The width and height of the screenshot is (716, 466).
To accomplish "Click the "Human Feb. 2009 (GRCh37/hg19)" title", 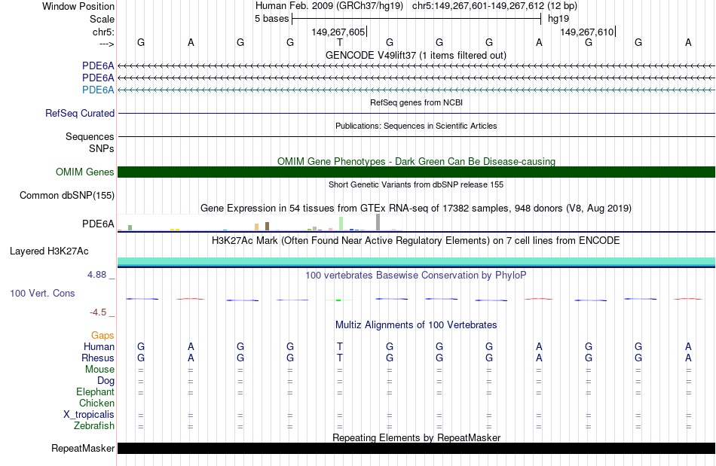I will pyautogui.click(x=329, y=6).
